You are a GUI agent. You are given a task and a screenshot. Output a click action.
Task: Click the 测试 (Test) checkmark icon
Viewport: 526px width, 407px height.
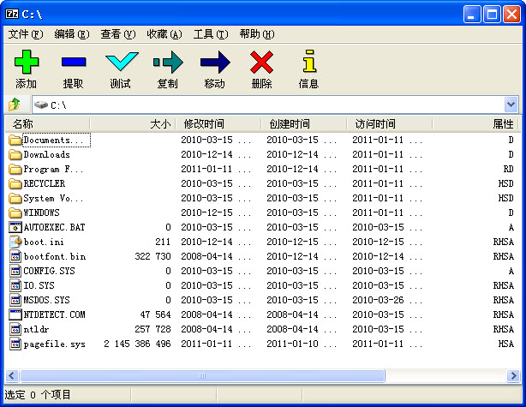click(x=120, y=63)
